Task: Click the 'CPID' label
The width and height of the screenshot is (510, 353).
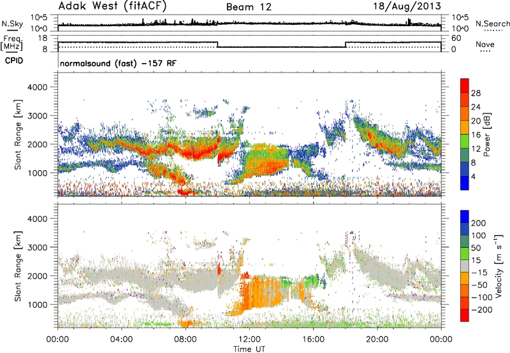Action: (14, 61)
